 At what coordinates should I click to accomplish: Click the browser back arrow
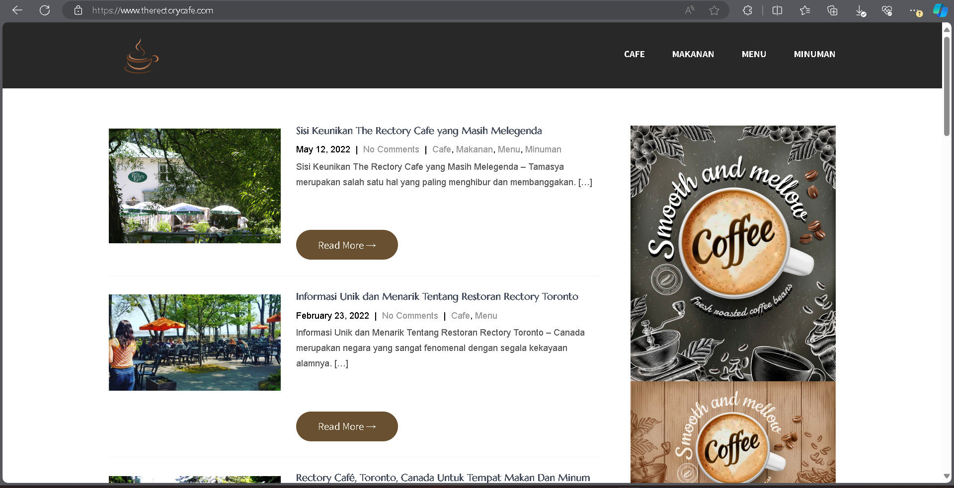click(17, 10)
